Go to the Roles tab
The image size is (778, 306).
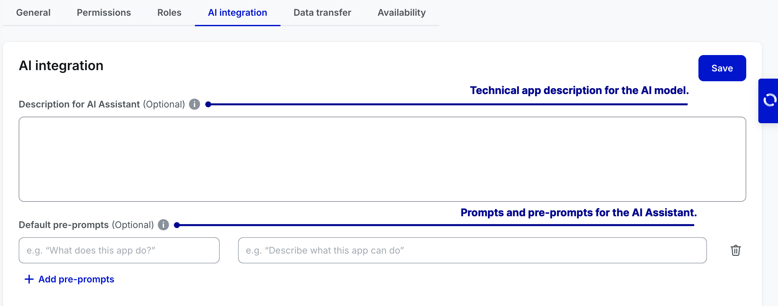point(169,12)
